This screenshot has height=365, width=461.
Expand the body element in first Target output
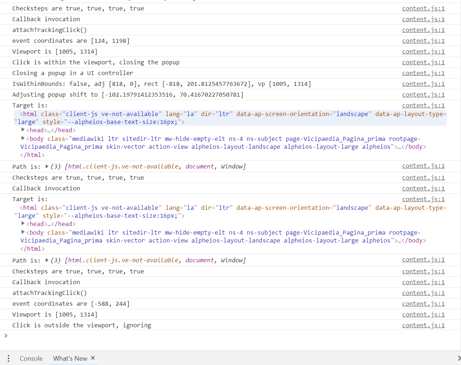point(23,139)
